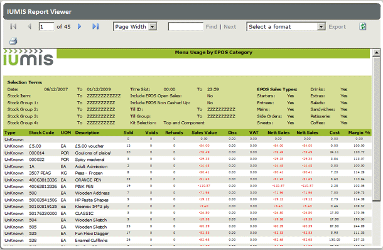Screen dimensions: 383x250
Task: Click the Disc column header
Action: 232,133
